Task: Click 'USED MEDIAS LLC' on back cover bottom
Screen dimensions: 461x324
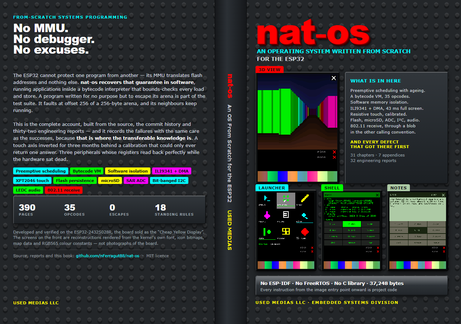Action: [36, 303]
